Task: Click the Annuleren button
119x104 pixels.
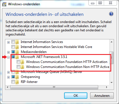Action: pos(102,96)
